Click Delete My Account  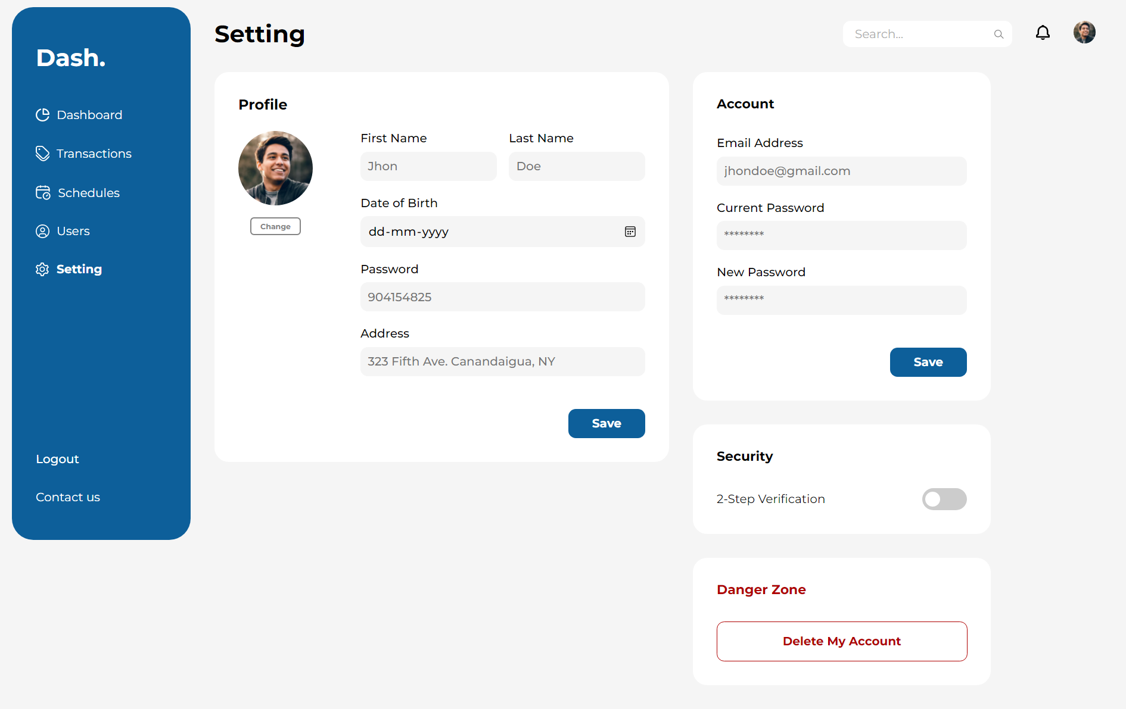point(841,641)
